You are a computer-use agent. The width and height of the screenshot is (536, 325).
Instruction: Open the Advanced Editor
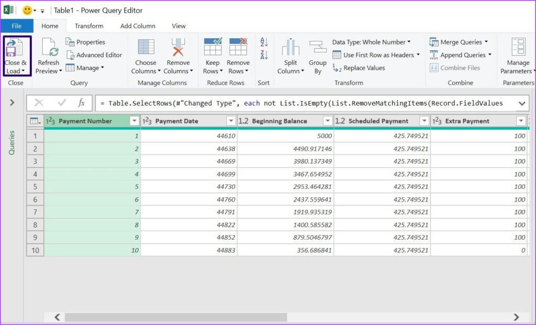tap(94, 54)
